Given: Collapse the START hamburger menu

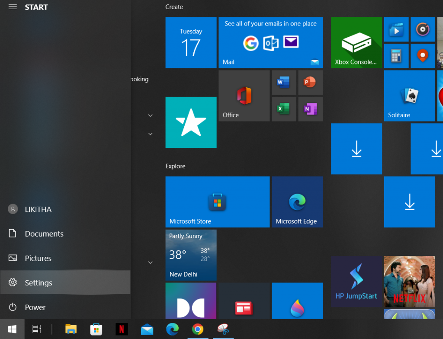Looking at the screenshot, I should tap(13, 7).
